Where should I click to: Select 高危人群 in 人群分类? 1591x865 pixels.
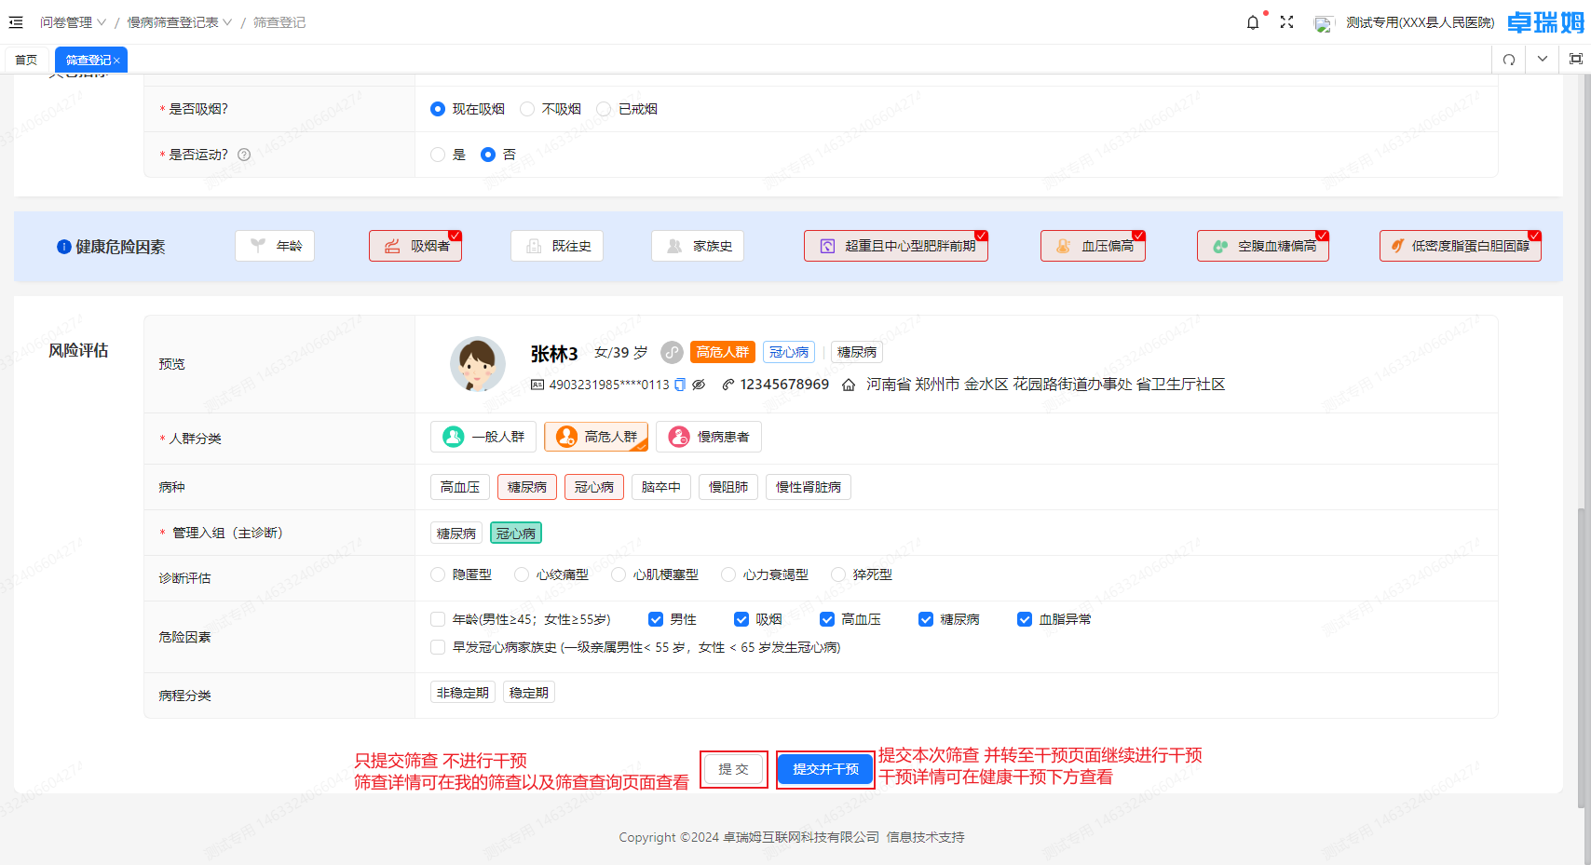tap(595, 436)
